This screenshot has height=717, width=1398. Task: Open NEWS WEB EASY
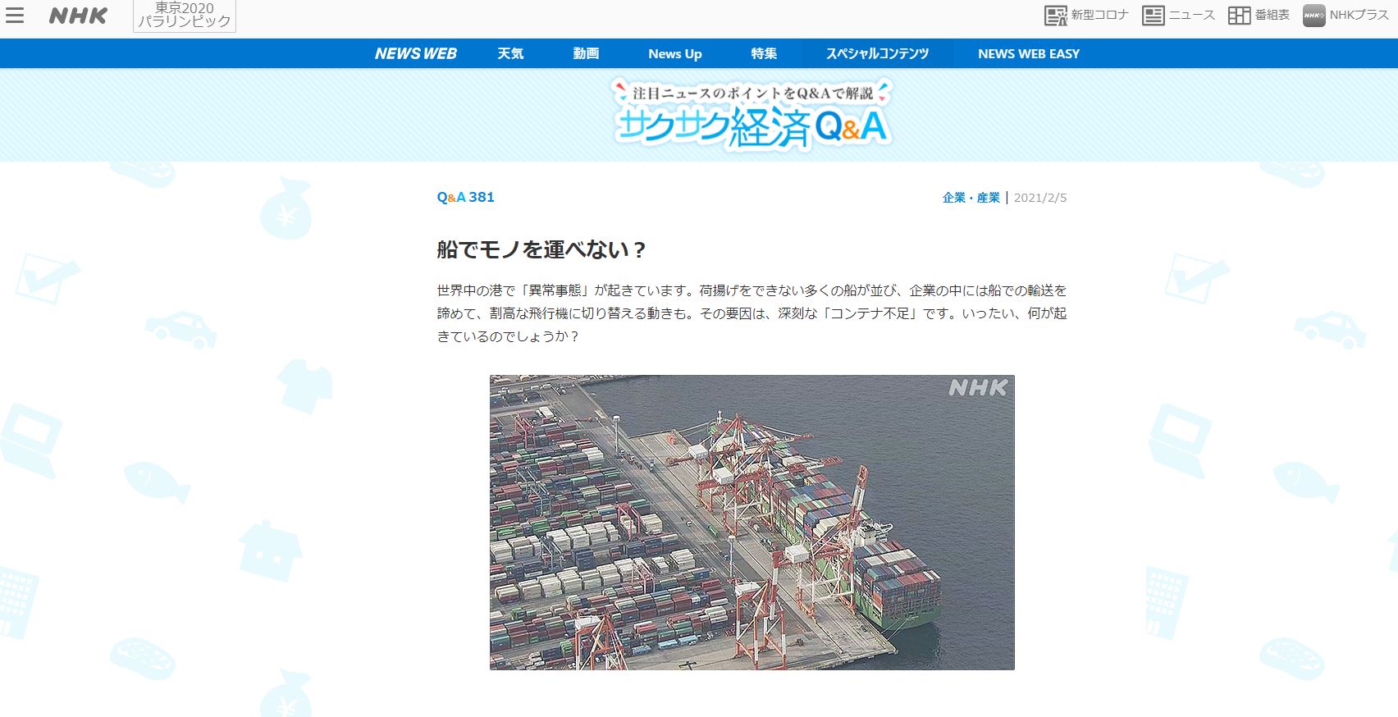[1029, 53]
